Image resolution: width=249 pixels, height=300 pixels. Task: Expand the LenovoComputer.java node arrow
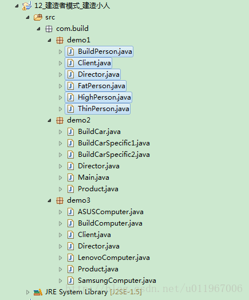(x=61, y=258)
